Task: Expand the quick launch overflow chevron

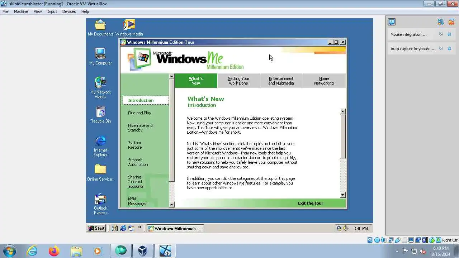Action: pyautogui.click(x=140, y=227)
